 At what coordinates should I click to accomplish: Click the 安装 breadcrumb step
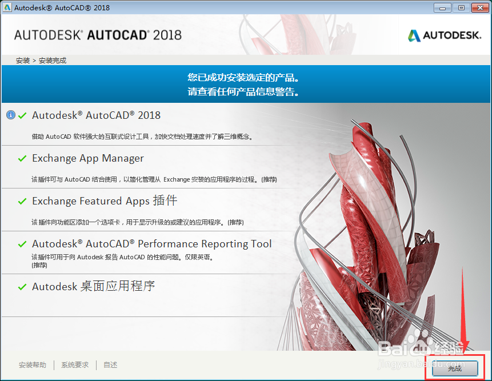(23, 61)
